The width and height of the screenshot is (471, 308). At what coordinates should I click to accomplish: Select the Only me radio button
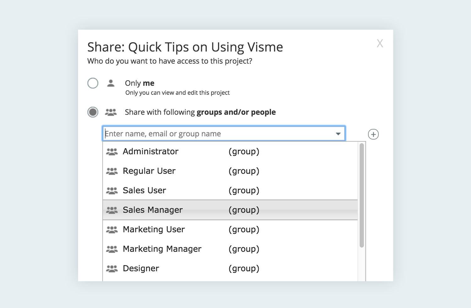93,83
